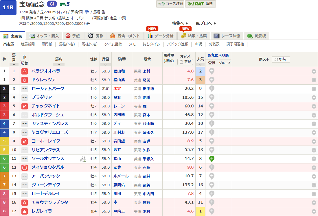Image resolution: width=318 pixels, height=216 pixels.
Task: Click the circle mark icon for メイショウタバル
Action: 25,167
